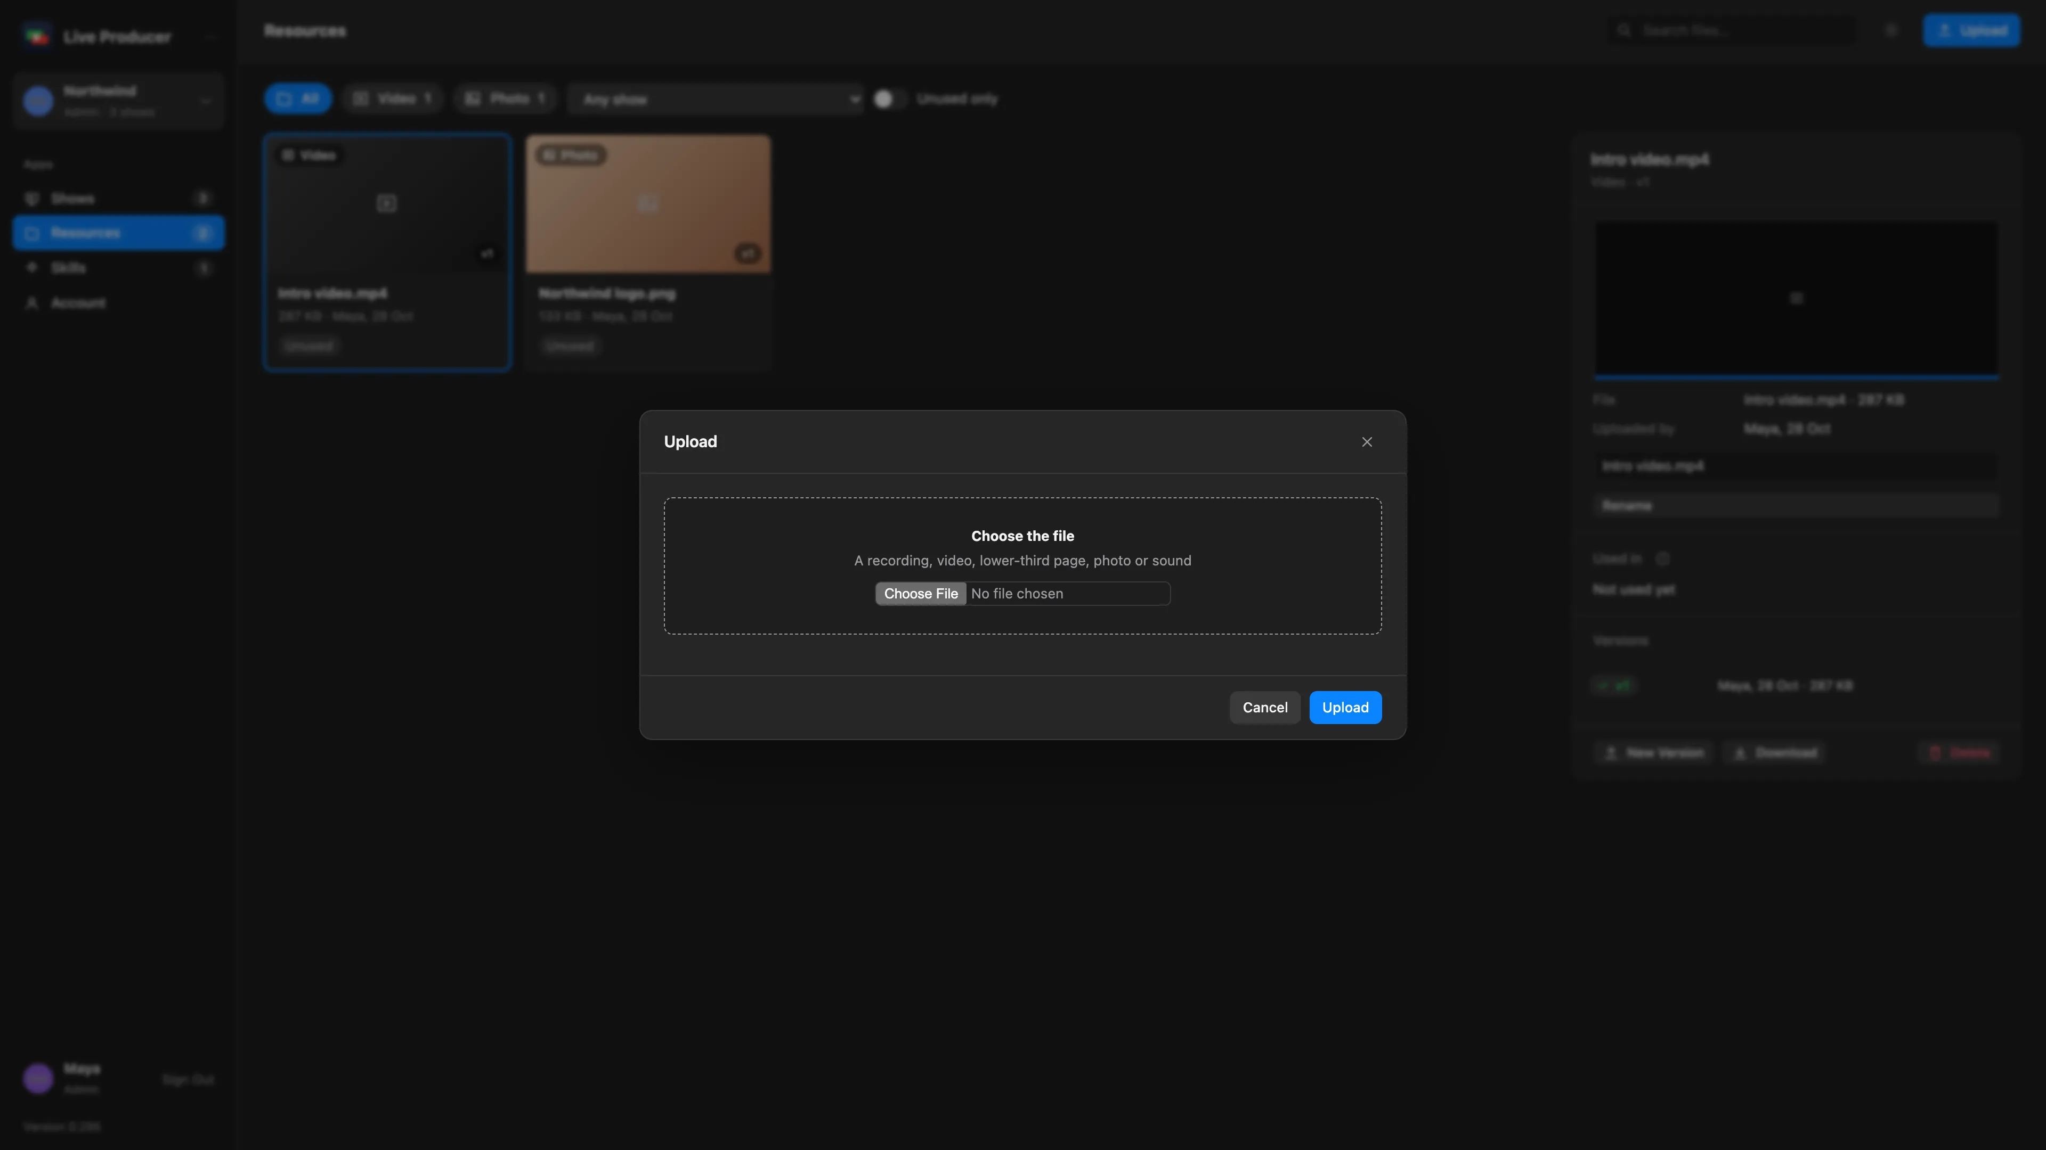The image size is (2046, 1150).
Task: Filter resources by the Photo tab
Action: click(505, 98)
